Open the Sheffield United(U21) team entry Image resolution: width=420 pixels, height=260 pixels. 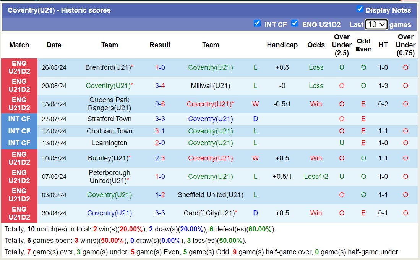211,195
